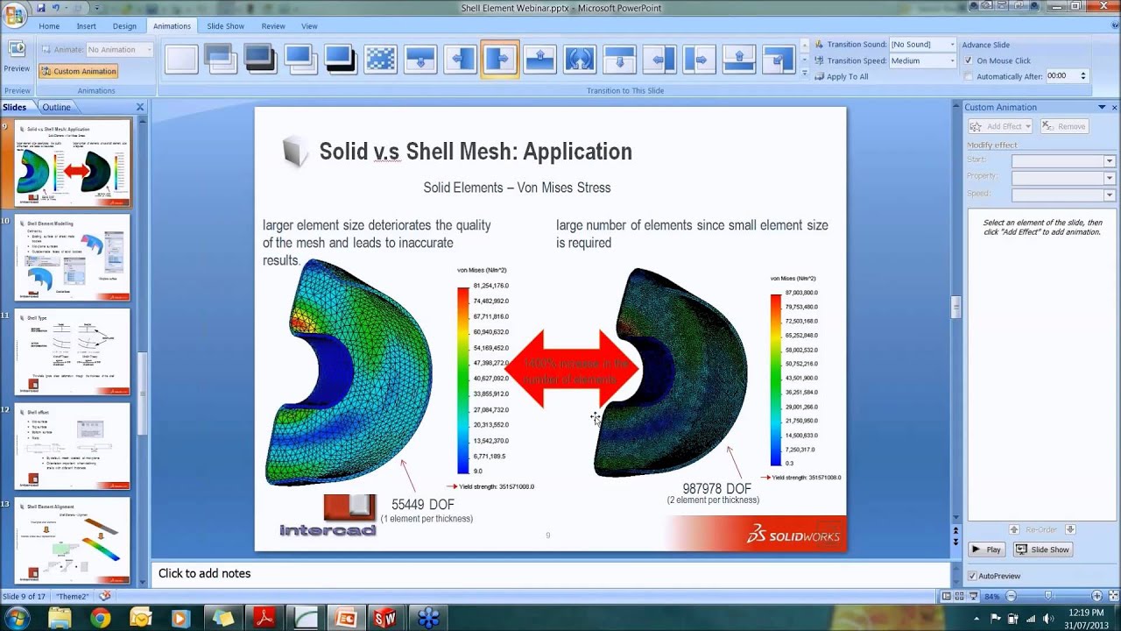Viewport: 1121px width, 631px height.
Task: Open the Custom Animation pane options arrow
Action: (1102, 107)
